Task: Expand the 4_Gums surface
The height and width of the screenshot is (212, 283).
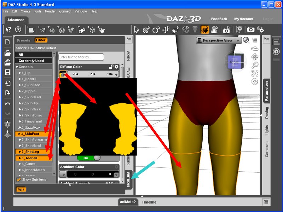Action: pos(20,164)
